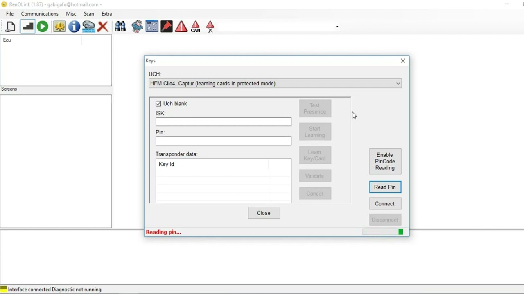Click the Key Id column header
524x294 pixels.
[212, 164]
